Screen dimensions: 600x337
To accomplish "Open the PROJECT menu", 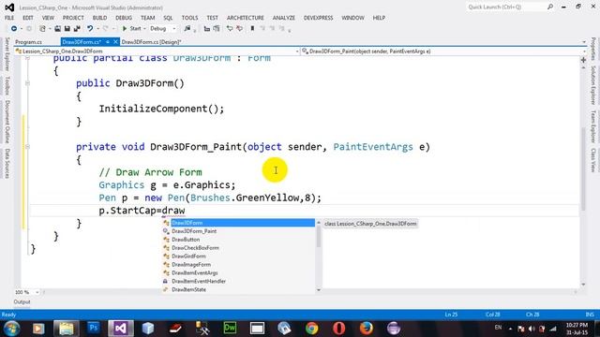I will point(73,18).
